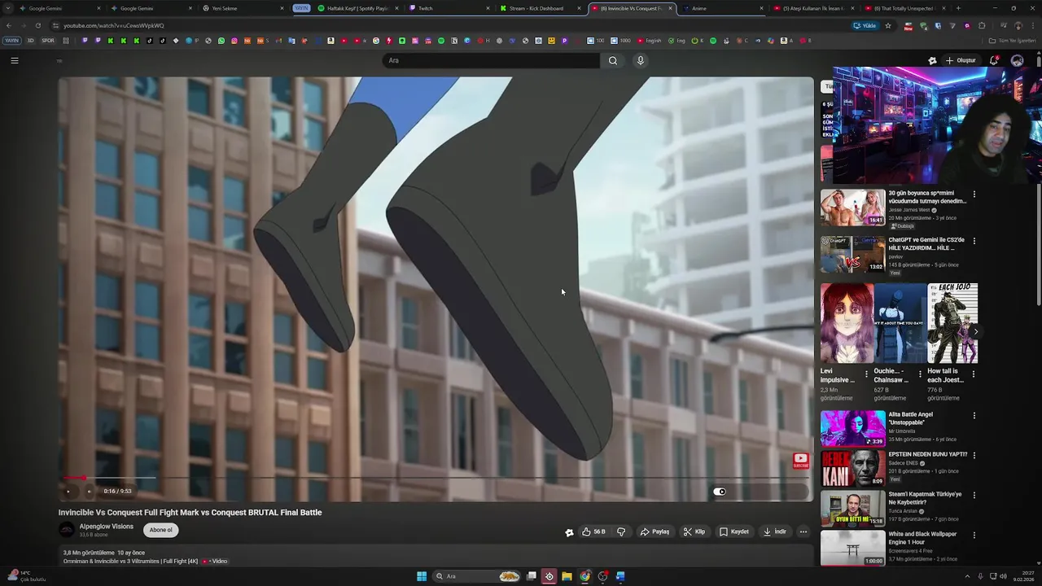Open options for 'How tall is each Joestar' short
The height and width of the screenshot is (586, 1042).
pos(974,374)
